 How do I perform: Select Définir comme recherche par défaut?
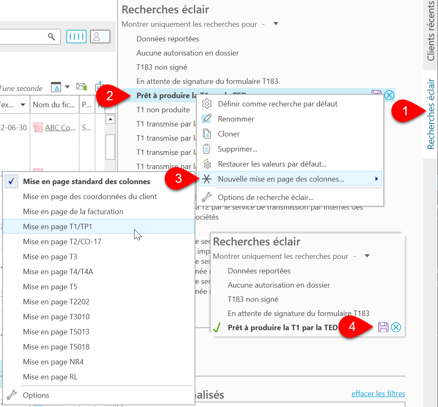[x=278, y=104]
